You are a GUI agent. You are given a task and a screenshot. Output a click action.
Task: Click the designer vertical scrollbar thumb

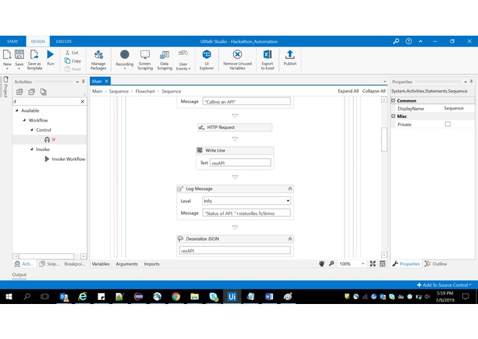tap(384, 139)
